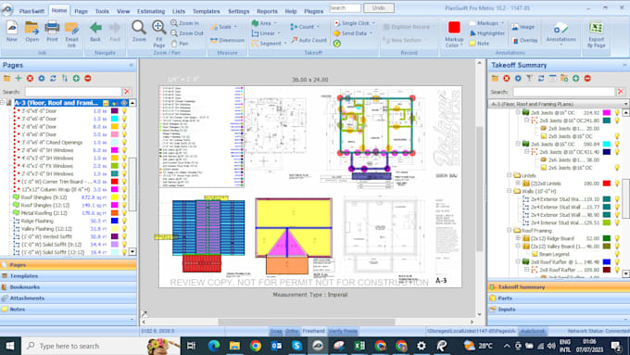Select the Zoom magnifier tool
The width and height of the screenshot is (630, 355).
(139, 32)
